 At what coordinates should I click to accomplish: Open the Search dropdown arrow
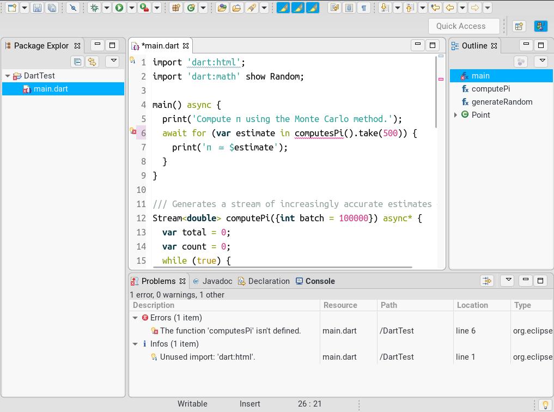pyautogui.click(x=264, y=8)
